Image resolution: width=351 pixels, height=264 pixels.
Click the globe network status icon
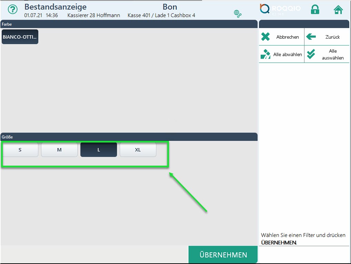238,14
